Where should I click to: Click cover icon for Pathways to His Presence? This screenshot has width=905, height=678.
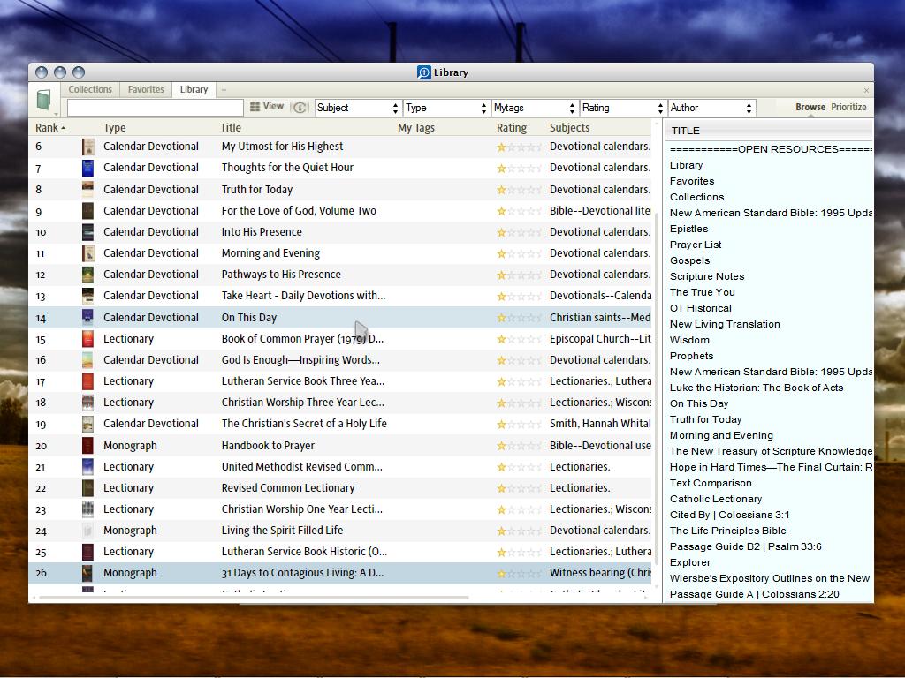point(87,275)
